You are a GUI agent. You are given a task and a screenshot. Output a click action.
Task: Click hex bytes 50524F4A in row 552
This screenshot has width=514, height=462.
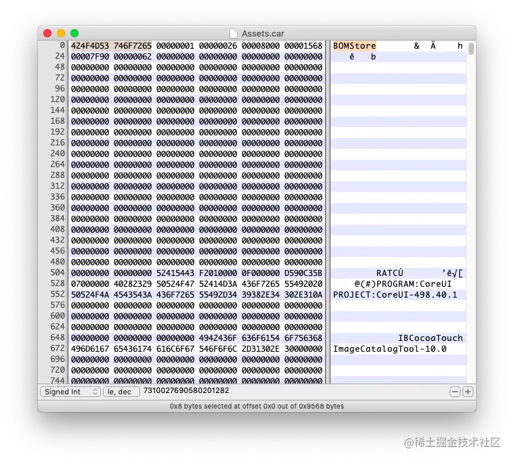pos(90,295)
